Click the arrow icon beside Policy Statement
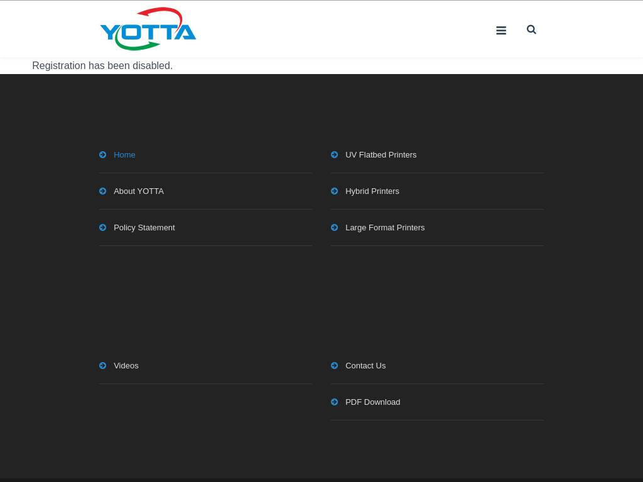The height and width of the screenshot is (482, 643). (103, 227)
